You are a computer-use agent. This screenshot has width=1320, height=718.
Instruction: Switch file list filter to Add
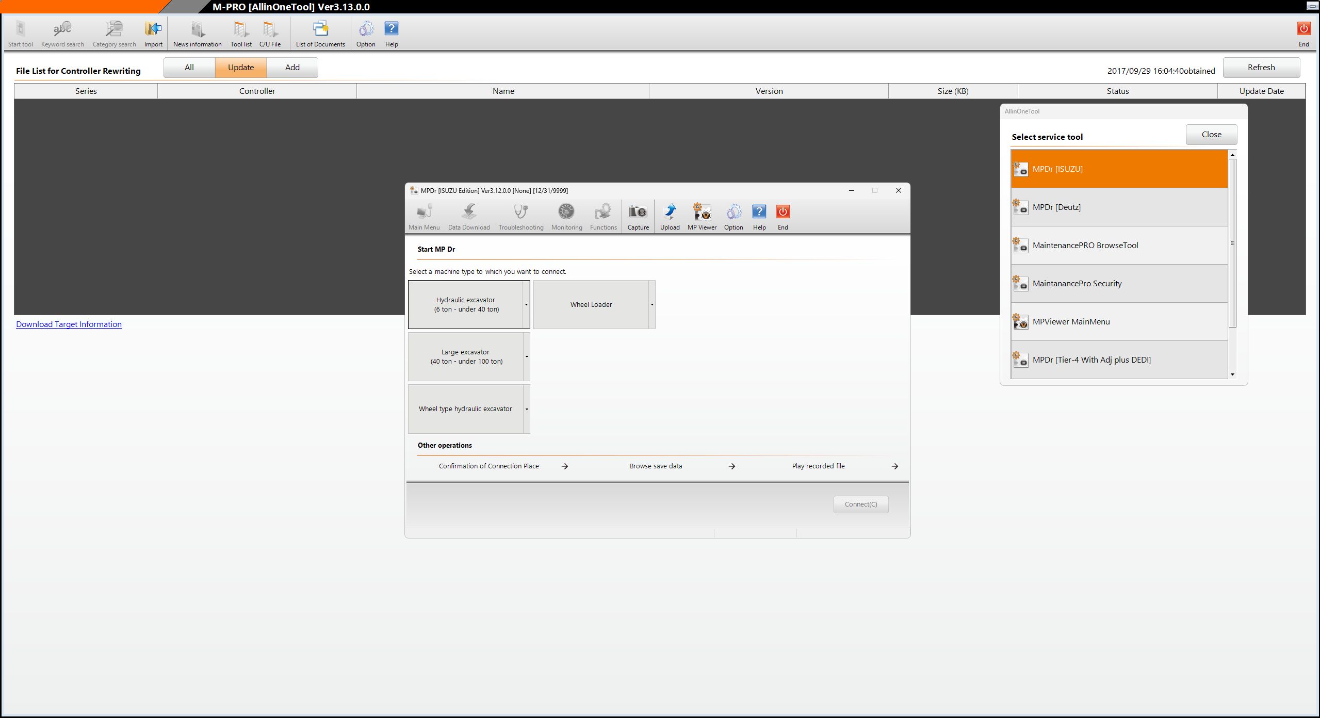(292, 68)
